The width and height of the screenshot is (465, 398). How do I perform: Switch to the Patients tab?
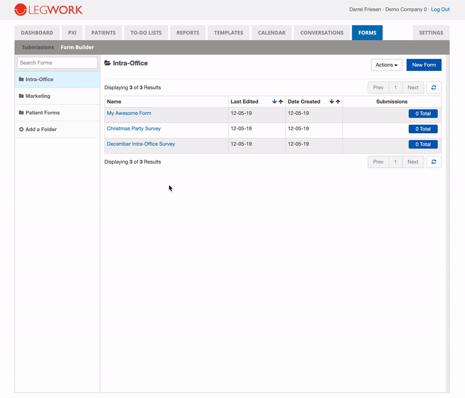(x=103, y=33)
